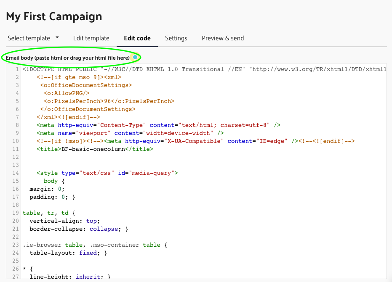Click the Email body label text
Image resolution: width=392 pixels, height=282 pixels.
pyautogui.click(x=67, y=57)
